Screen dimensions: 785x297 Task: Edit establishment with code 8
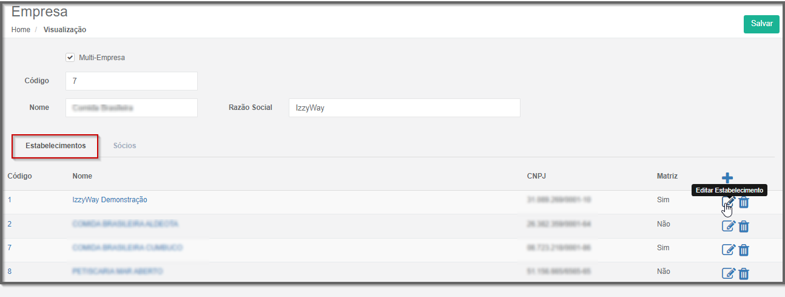point(728,273)
